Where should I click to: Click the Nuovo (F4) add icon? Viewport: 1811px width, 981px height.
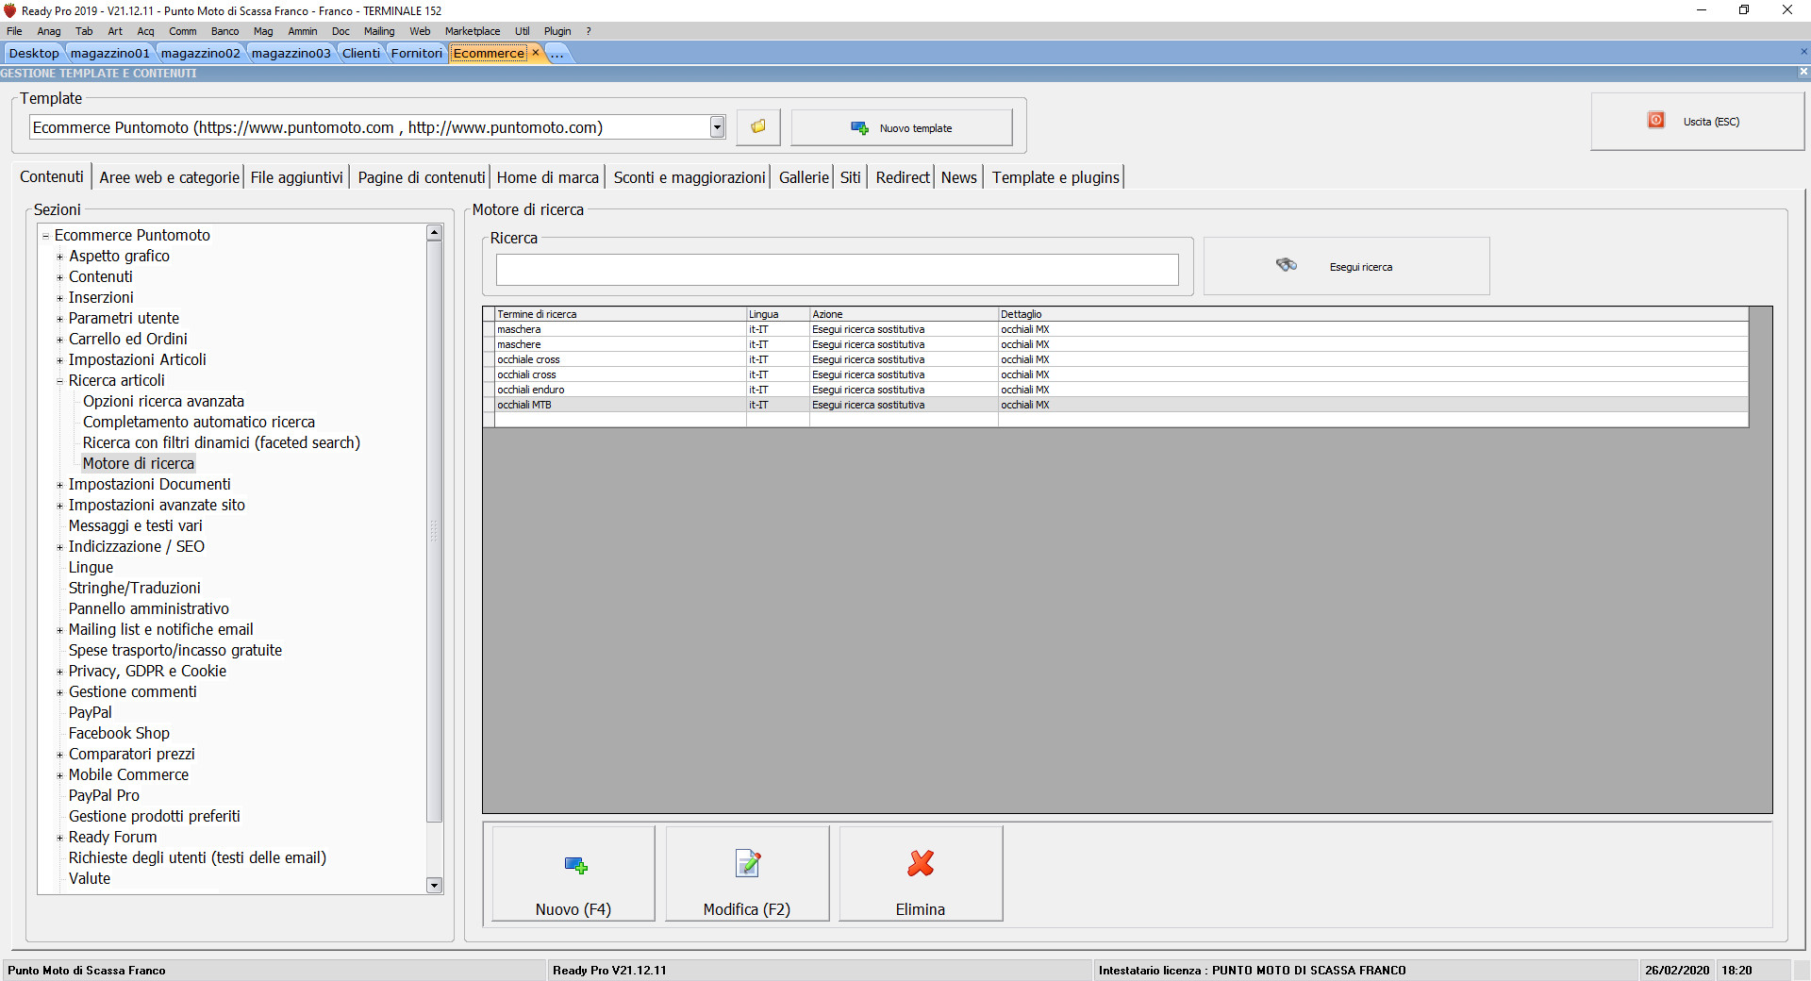tap(575, 864)
